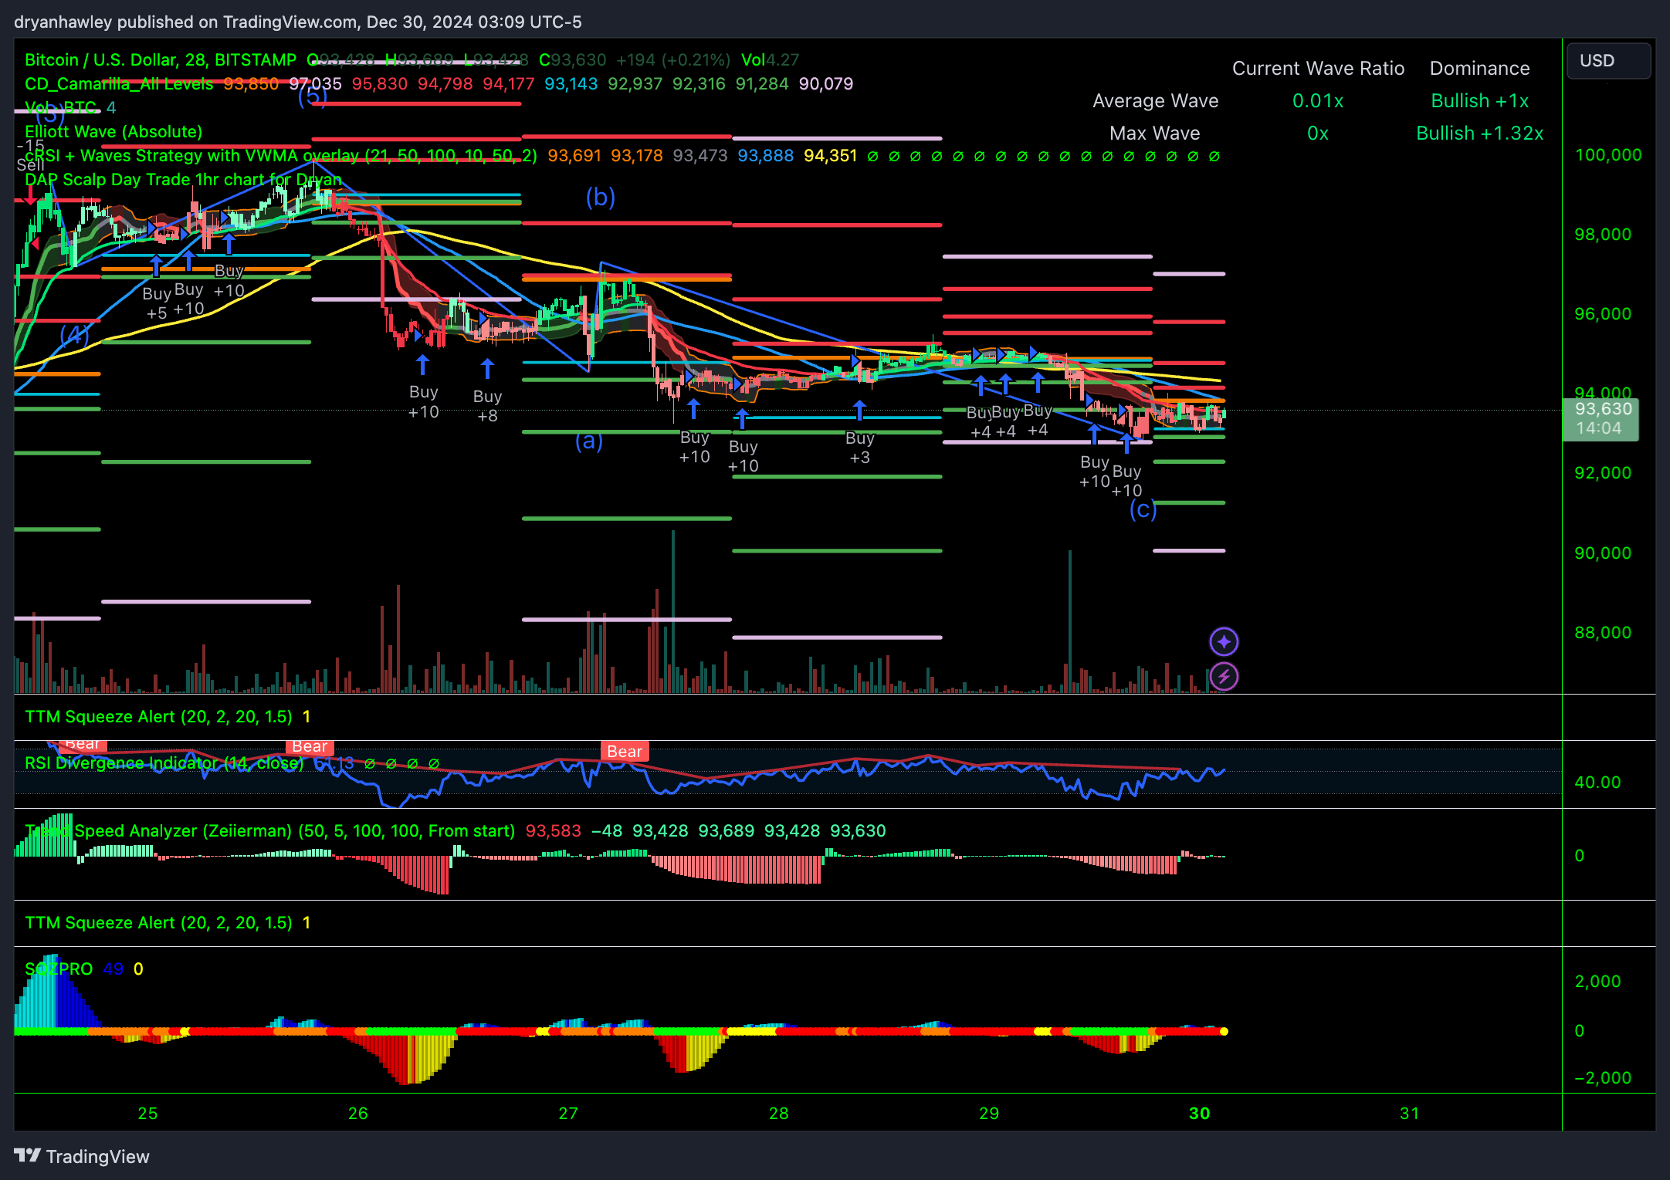This screenshot has height=1180, width=1670.
Task: Click the Vol 4.27 readout
Action: [x=770, y=60]
